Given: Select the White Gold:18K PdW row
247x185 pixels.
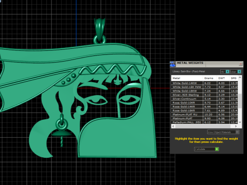Looking at the screenshot, I should (x=205, y=87).
